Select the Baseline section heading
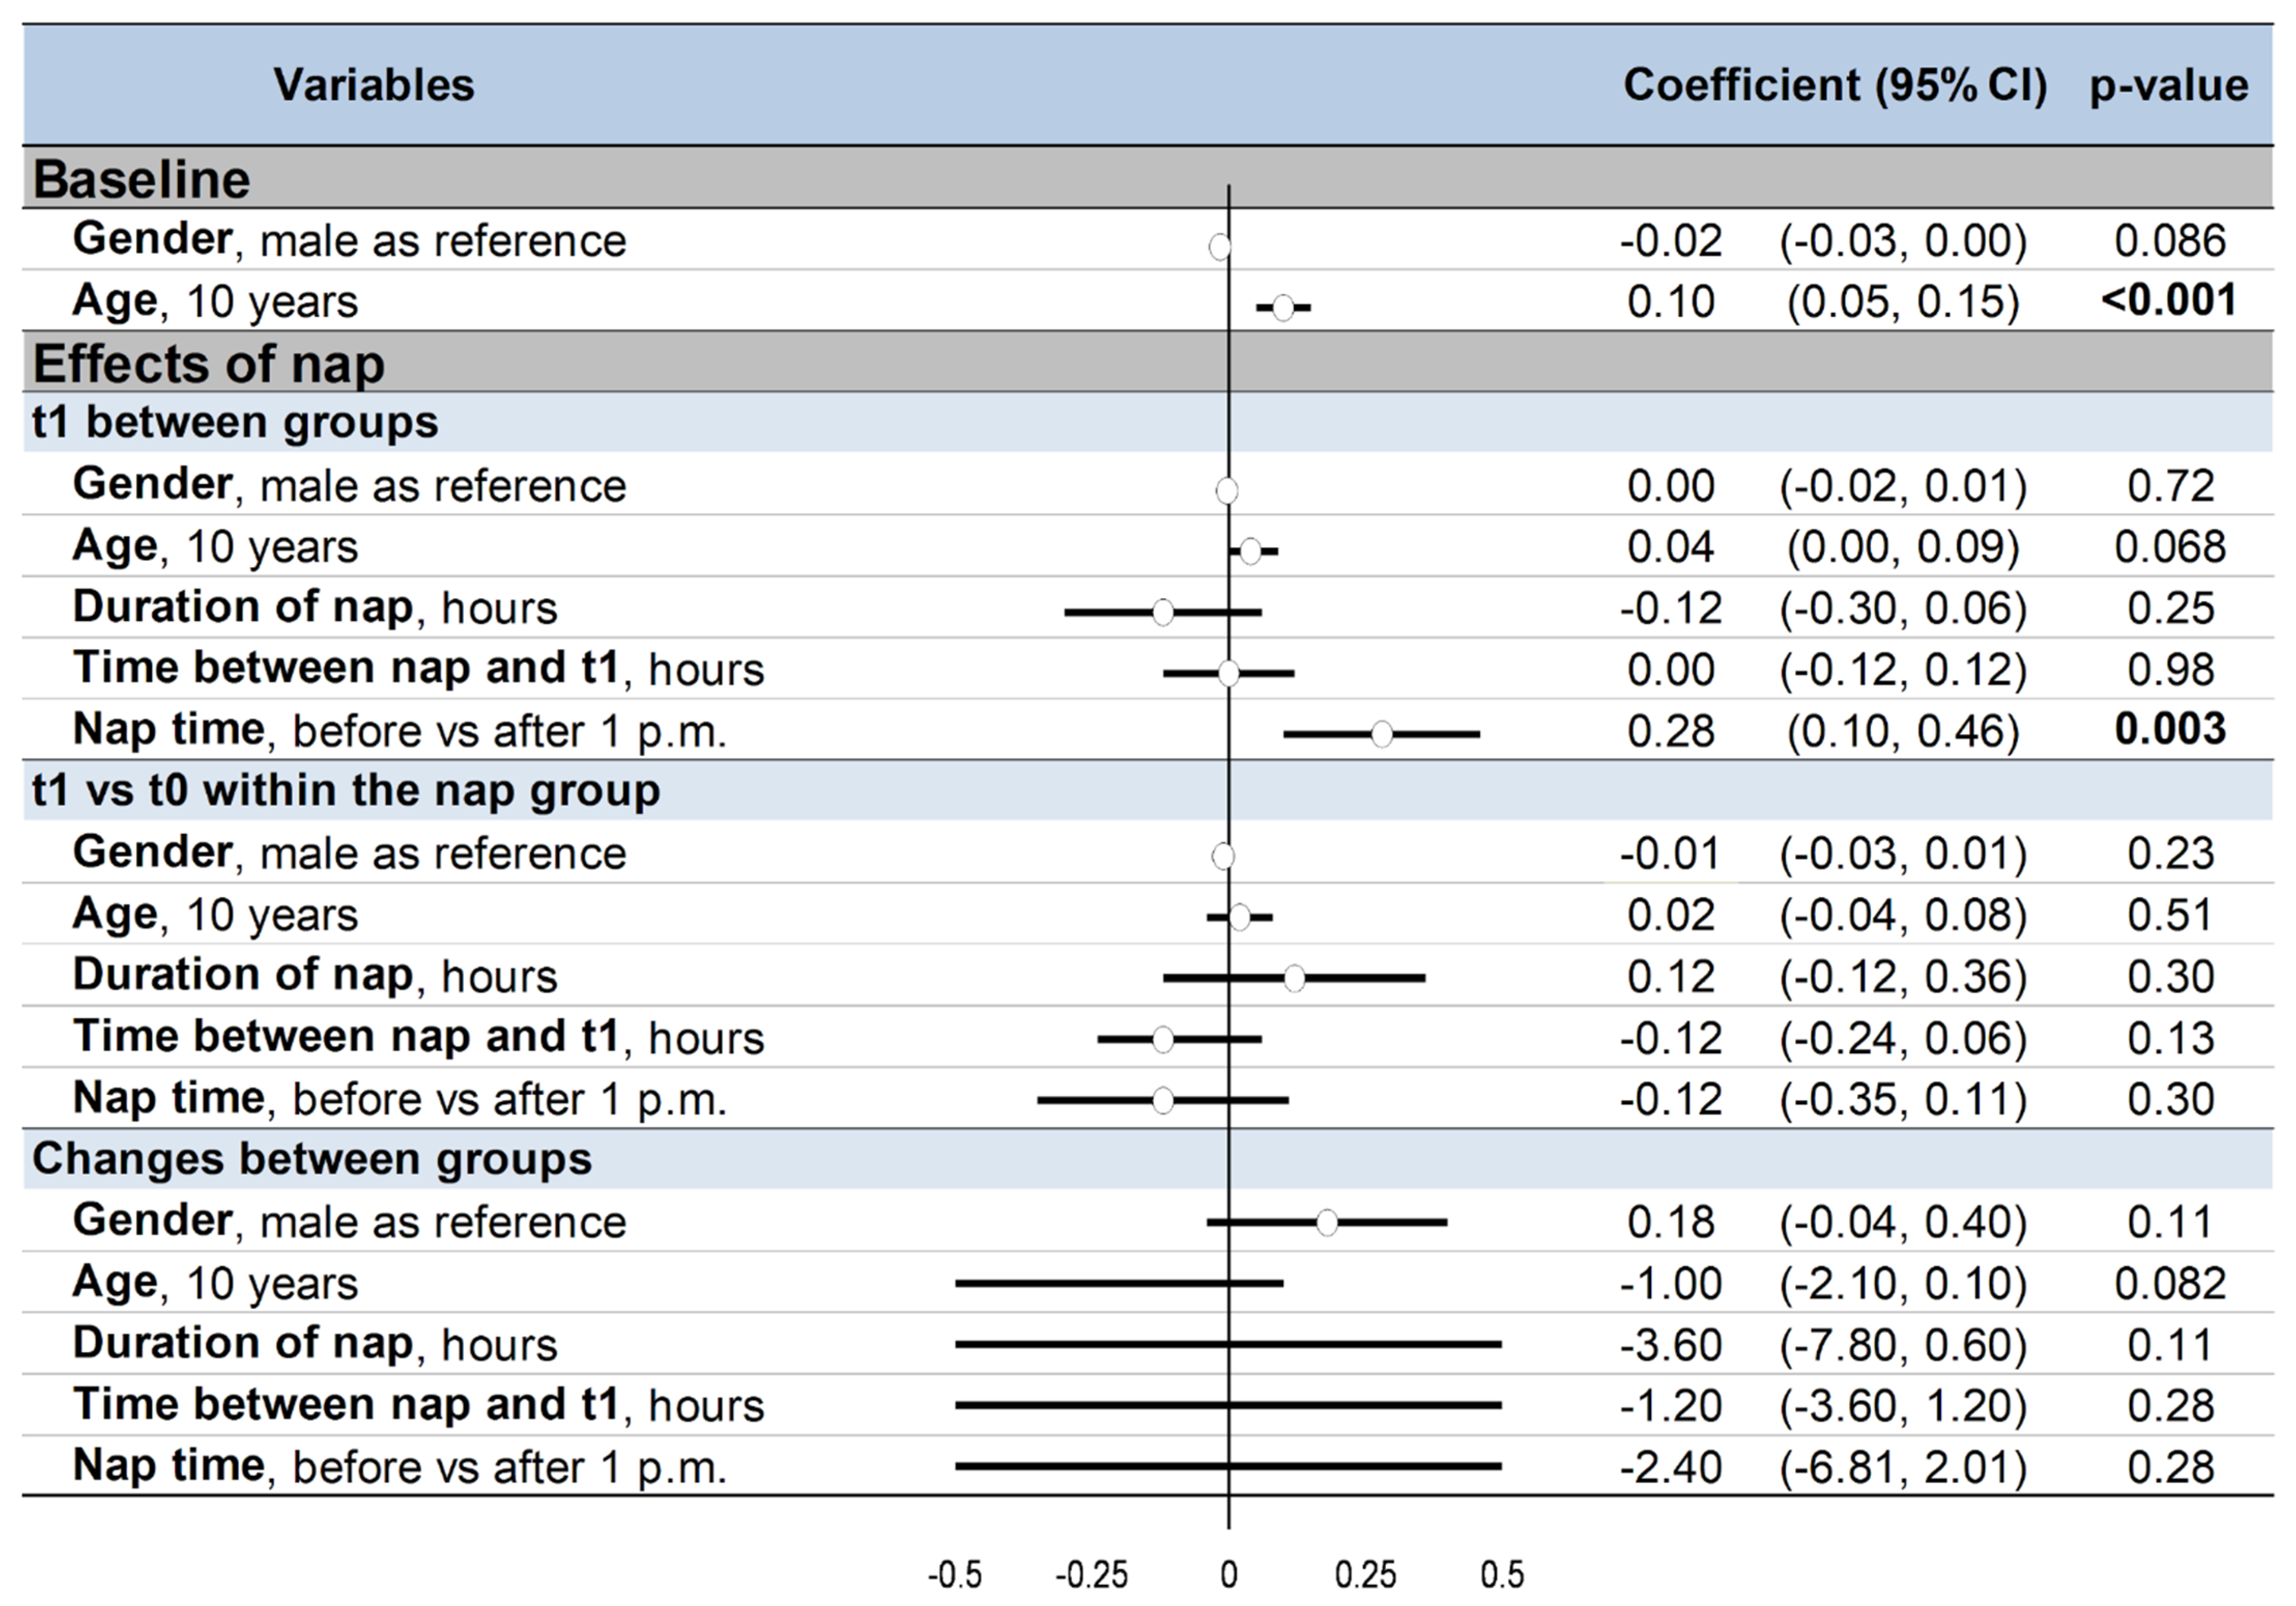The image size is (2296, 1606). 142,180
